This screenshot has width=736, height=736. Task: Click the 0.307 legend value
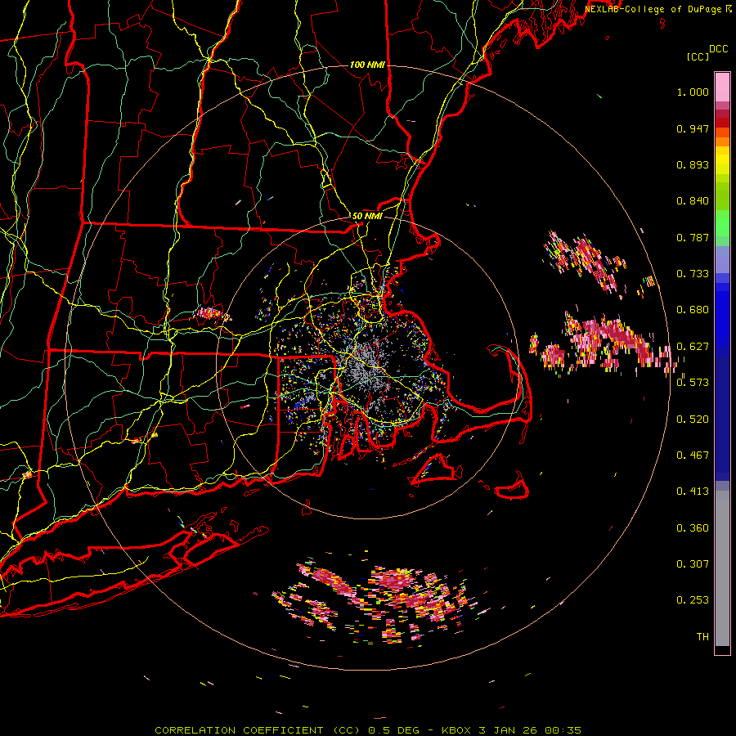[693, 564]
